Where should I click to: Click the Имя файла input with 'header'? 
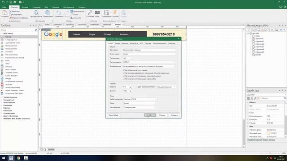point(149,54)
